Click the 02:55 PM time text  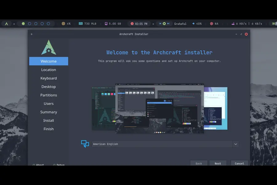tap(141, 24)
